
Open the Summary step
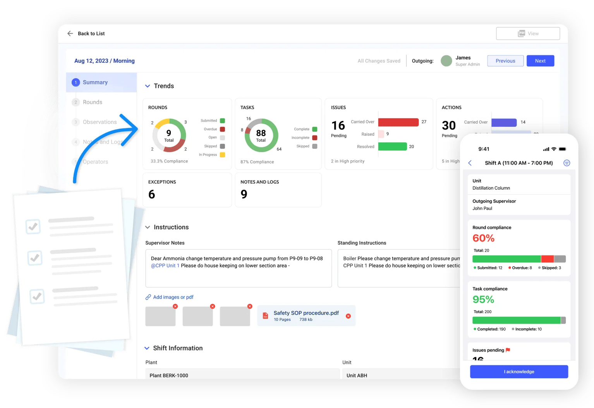click(101, 82)
